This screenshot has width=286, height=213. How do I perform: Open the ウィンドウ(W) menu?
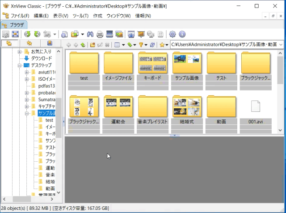[118, 16]
